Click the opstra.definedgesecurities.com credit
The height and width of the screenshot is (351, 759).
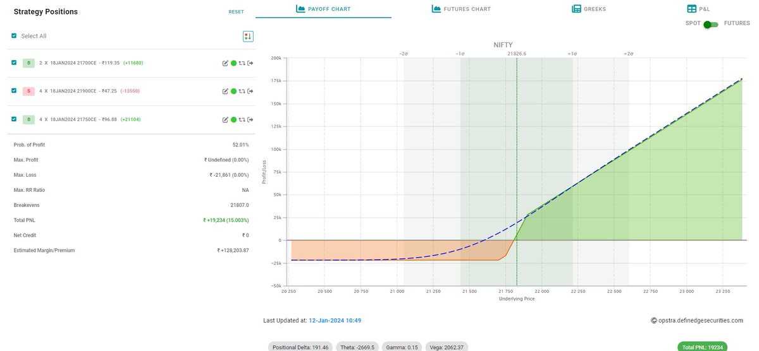tap(697, 321)
